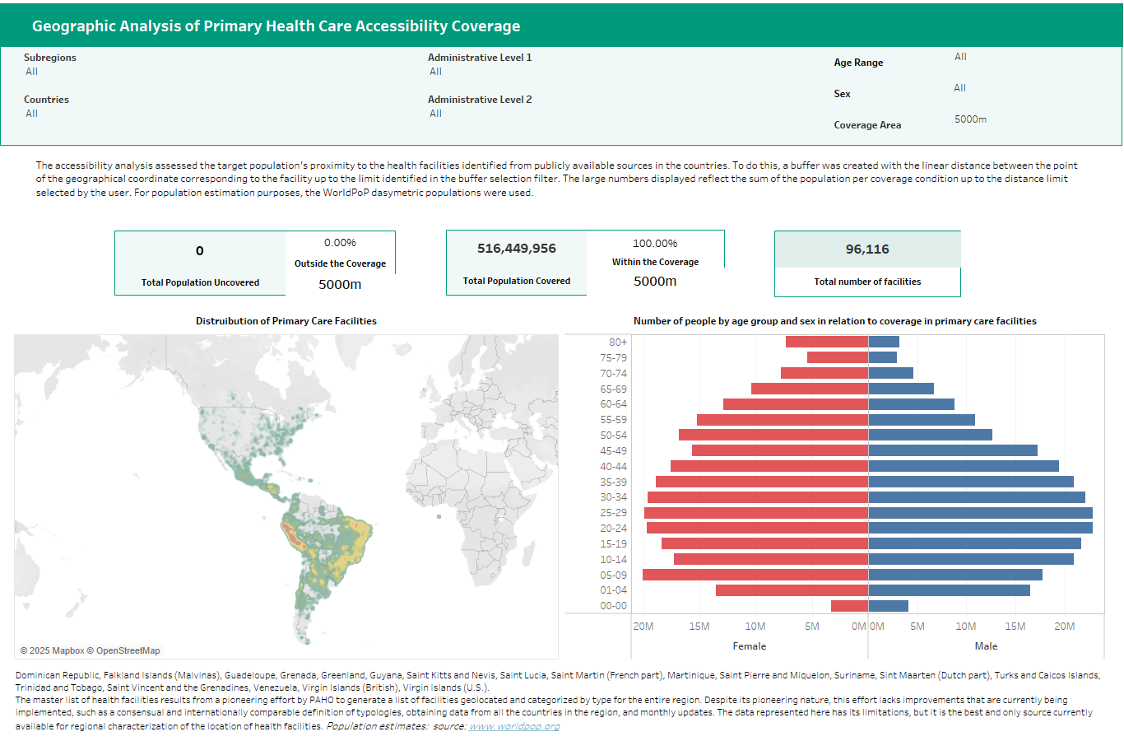Click the Distruibution of Primary Care Facilities title
Viewport: 1124px width, 741px height.
pyautogui.click(x=286, y=320)
